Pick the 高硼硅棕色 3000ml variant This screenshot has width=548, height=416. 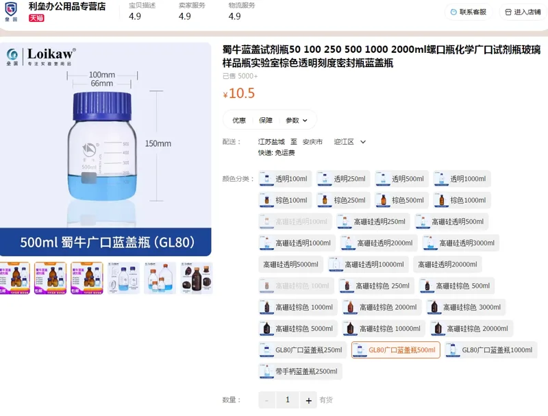[466, 307]
